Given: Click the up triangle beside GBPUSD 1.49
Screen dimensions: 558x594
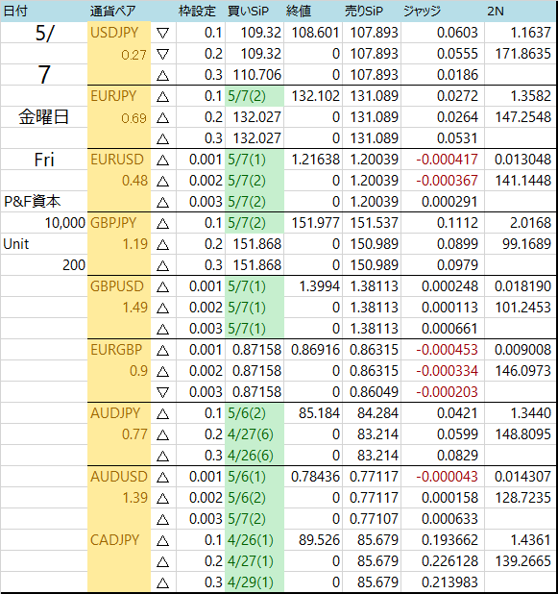Looking at the screenshot, I should pyautogui.click(x=162, y=308).
